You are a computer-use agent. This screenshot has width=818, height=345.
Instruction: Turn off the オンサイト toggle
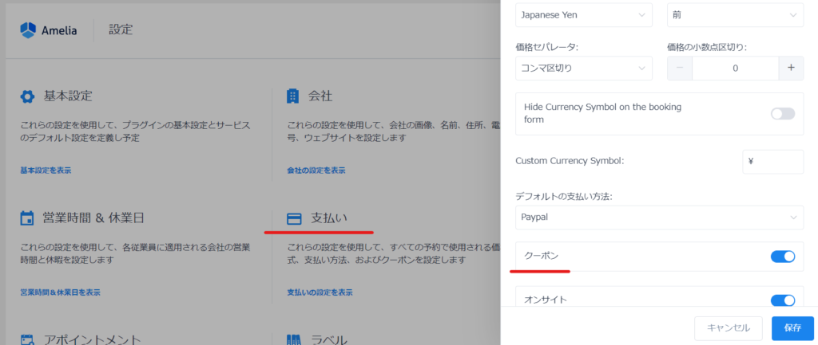(783, 300)
